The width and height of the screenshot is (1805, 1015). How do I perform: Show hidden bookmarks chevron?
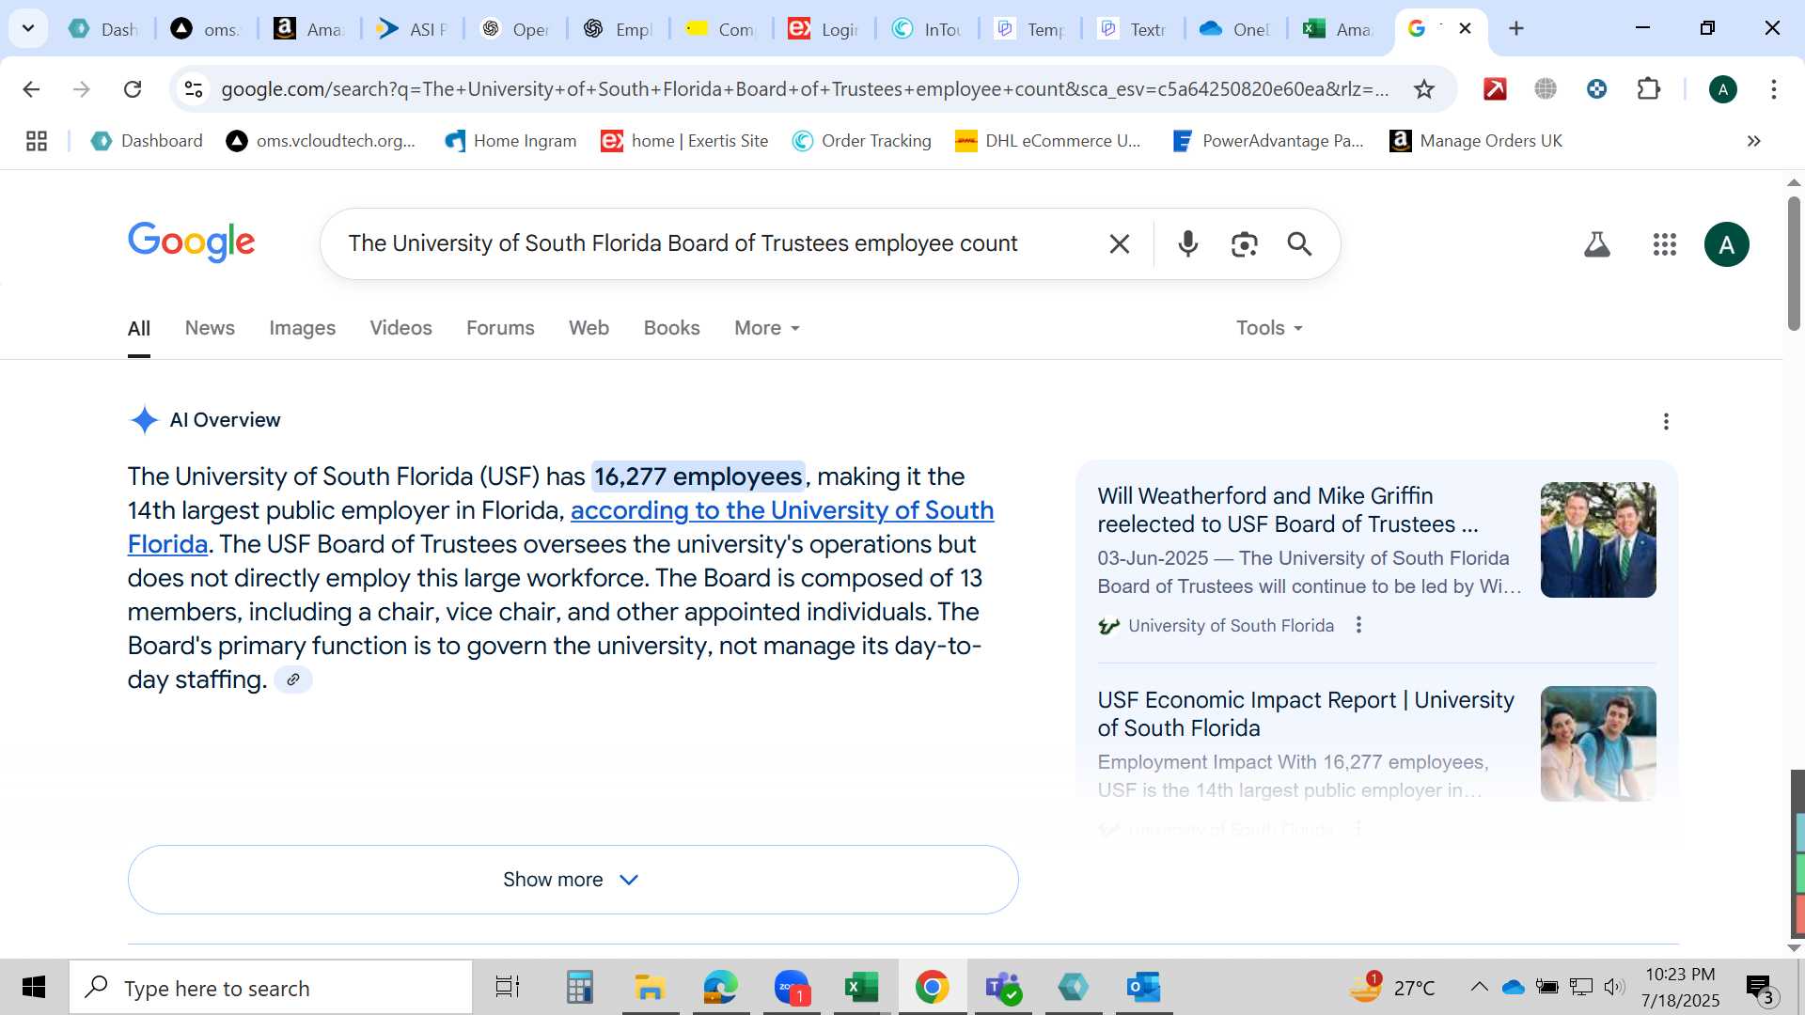click(1753, 141)
